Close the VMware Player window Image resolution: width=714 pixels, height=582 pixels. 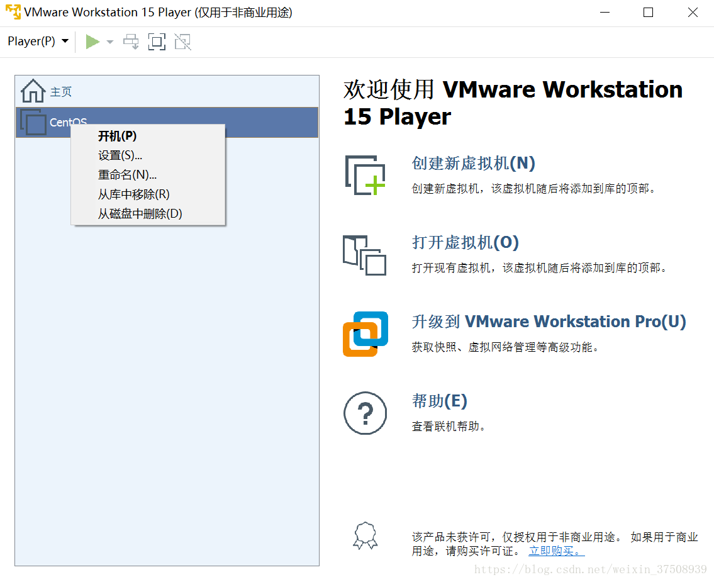click(x=693, y=13)
